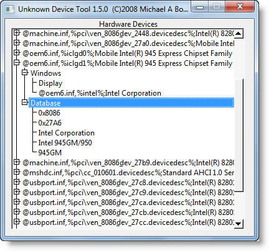Select the Display entry
This screenshot has height=251, width=269.
50,83
